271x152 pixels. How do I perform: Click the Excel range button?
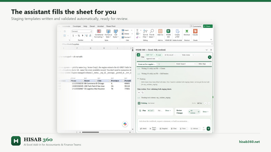tap(153, 129)
